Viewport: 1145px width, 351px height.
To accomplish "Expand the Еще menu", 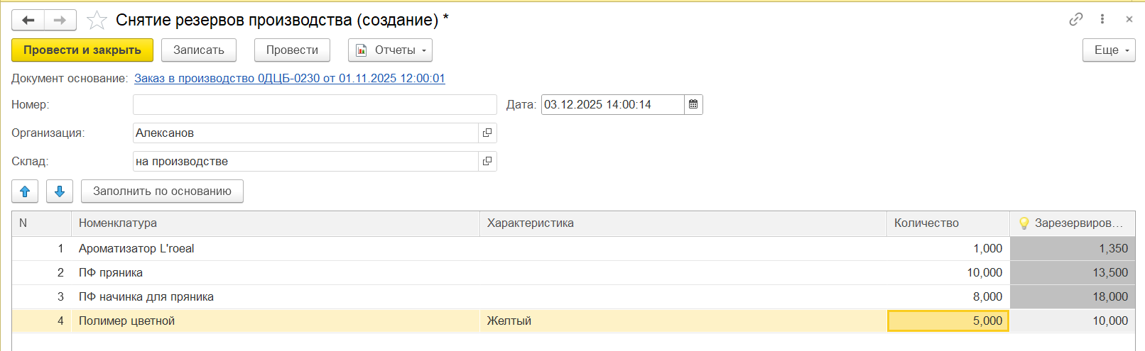I will [1108, 50].
